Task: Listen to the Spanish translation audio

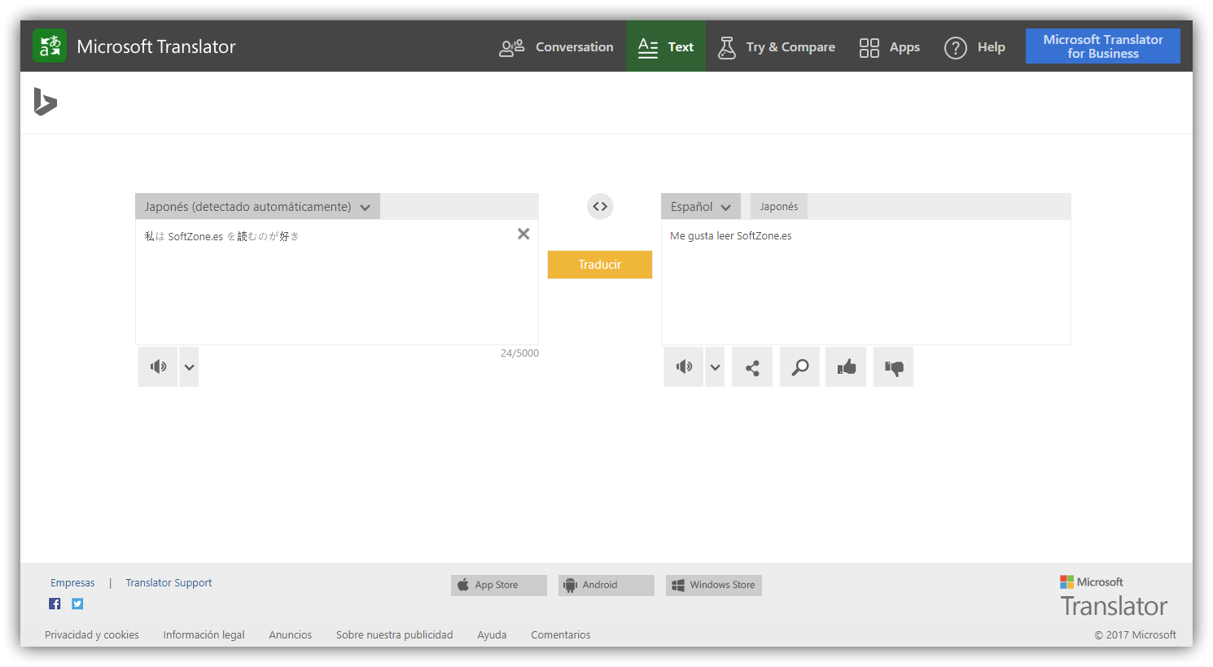Action: [684, 367]
